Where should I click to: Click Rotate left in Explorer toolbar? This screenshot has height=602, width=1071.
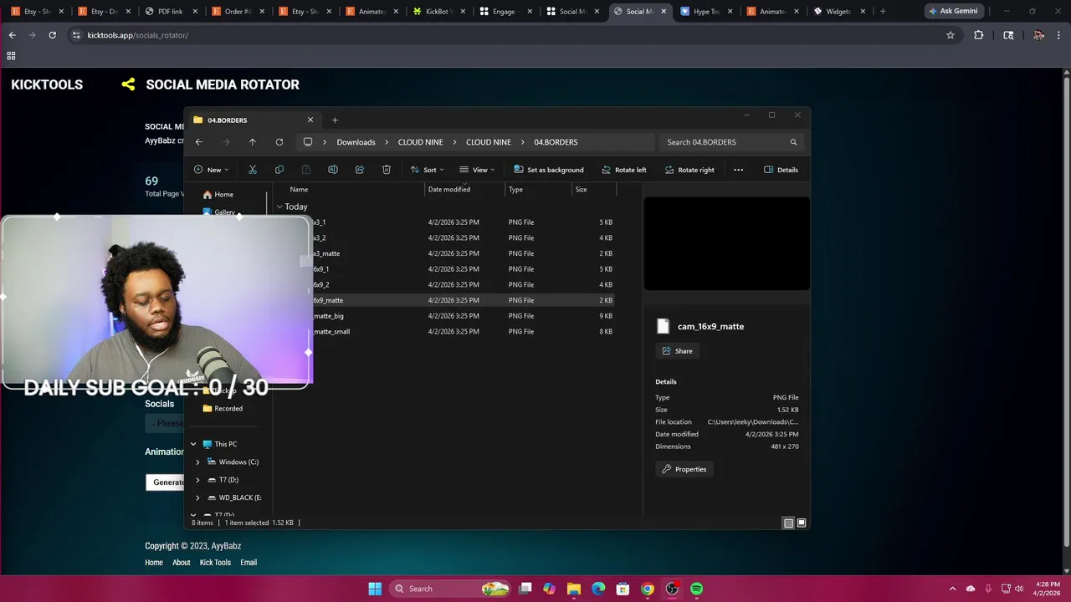624,170
